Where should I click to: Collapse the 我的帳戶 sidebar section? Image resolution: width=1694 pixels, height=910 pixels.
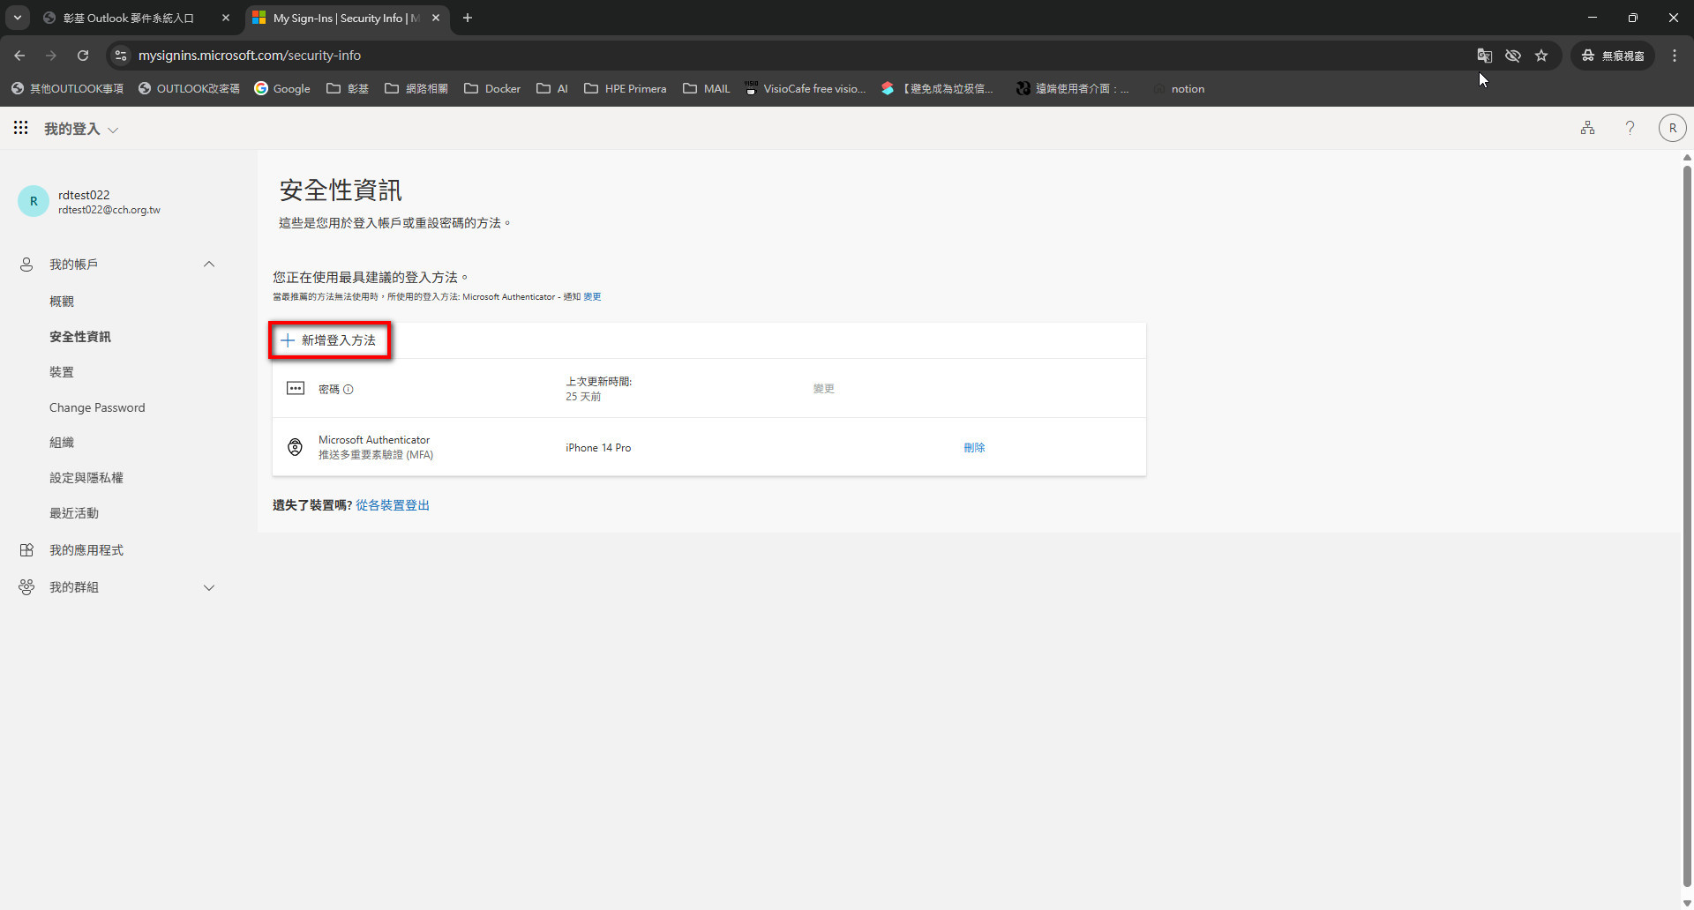(x=209, y=265)
